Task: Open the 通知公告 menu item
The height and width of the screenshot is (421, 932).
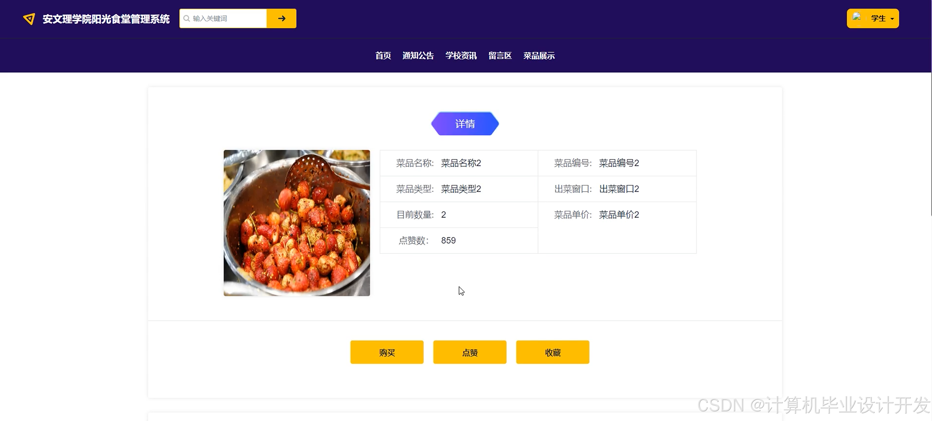Action: [418, 56]
